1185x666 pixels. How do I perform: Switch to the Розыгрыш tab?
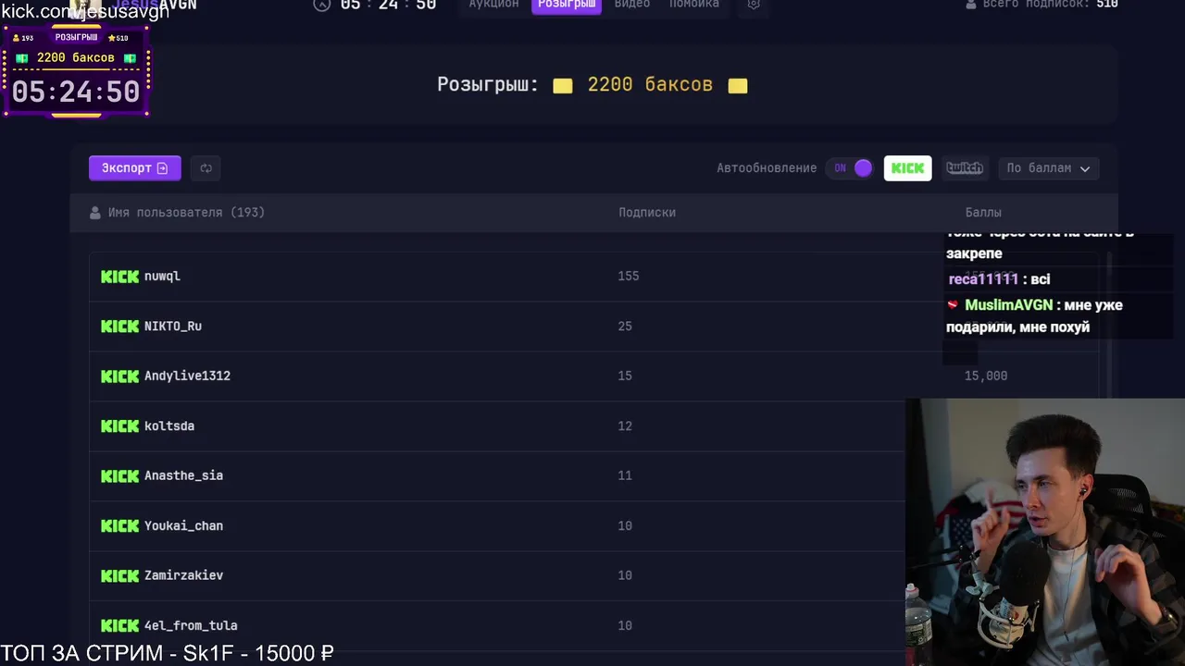[x=567, y=4]
